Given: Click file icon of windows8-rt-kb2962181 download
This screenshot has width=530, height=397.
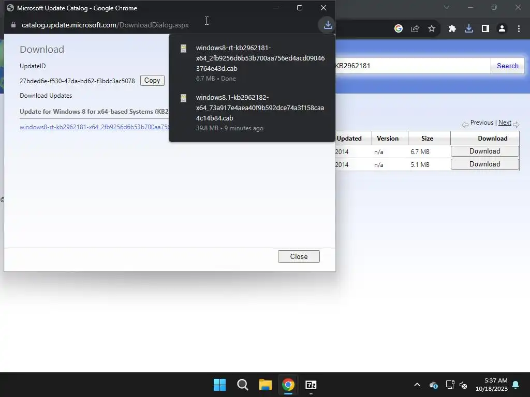Looking at the screenshot, I should (x=183, y=49).
